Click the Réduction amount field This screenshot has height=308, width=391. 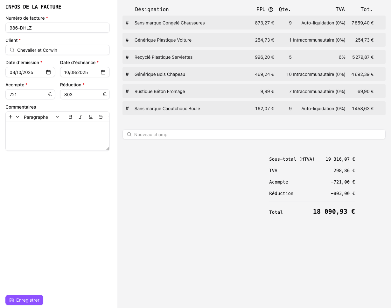82,94
